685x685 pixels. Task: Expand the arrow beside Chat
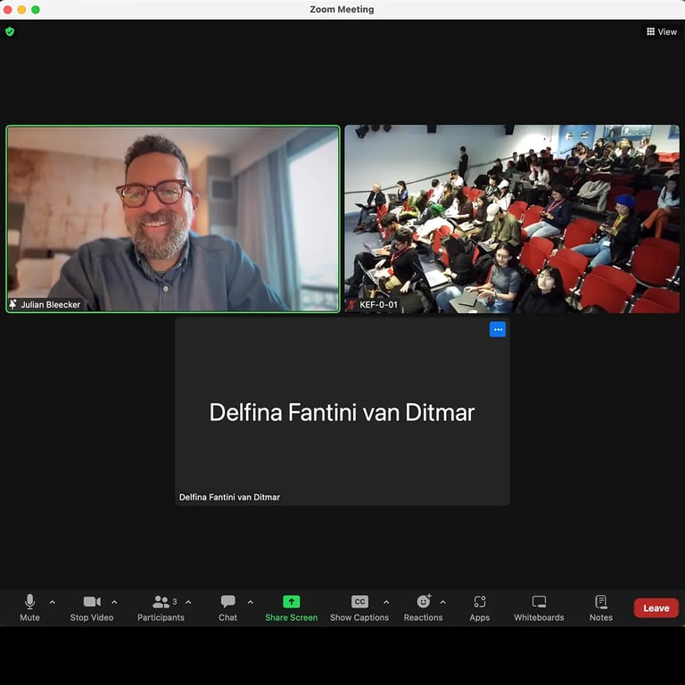(x=251, y=602)
